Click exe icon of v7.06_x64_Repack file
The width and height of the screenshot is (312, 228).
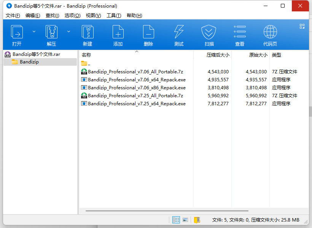[x=84, y=80]
